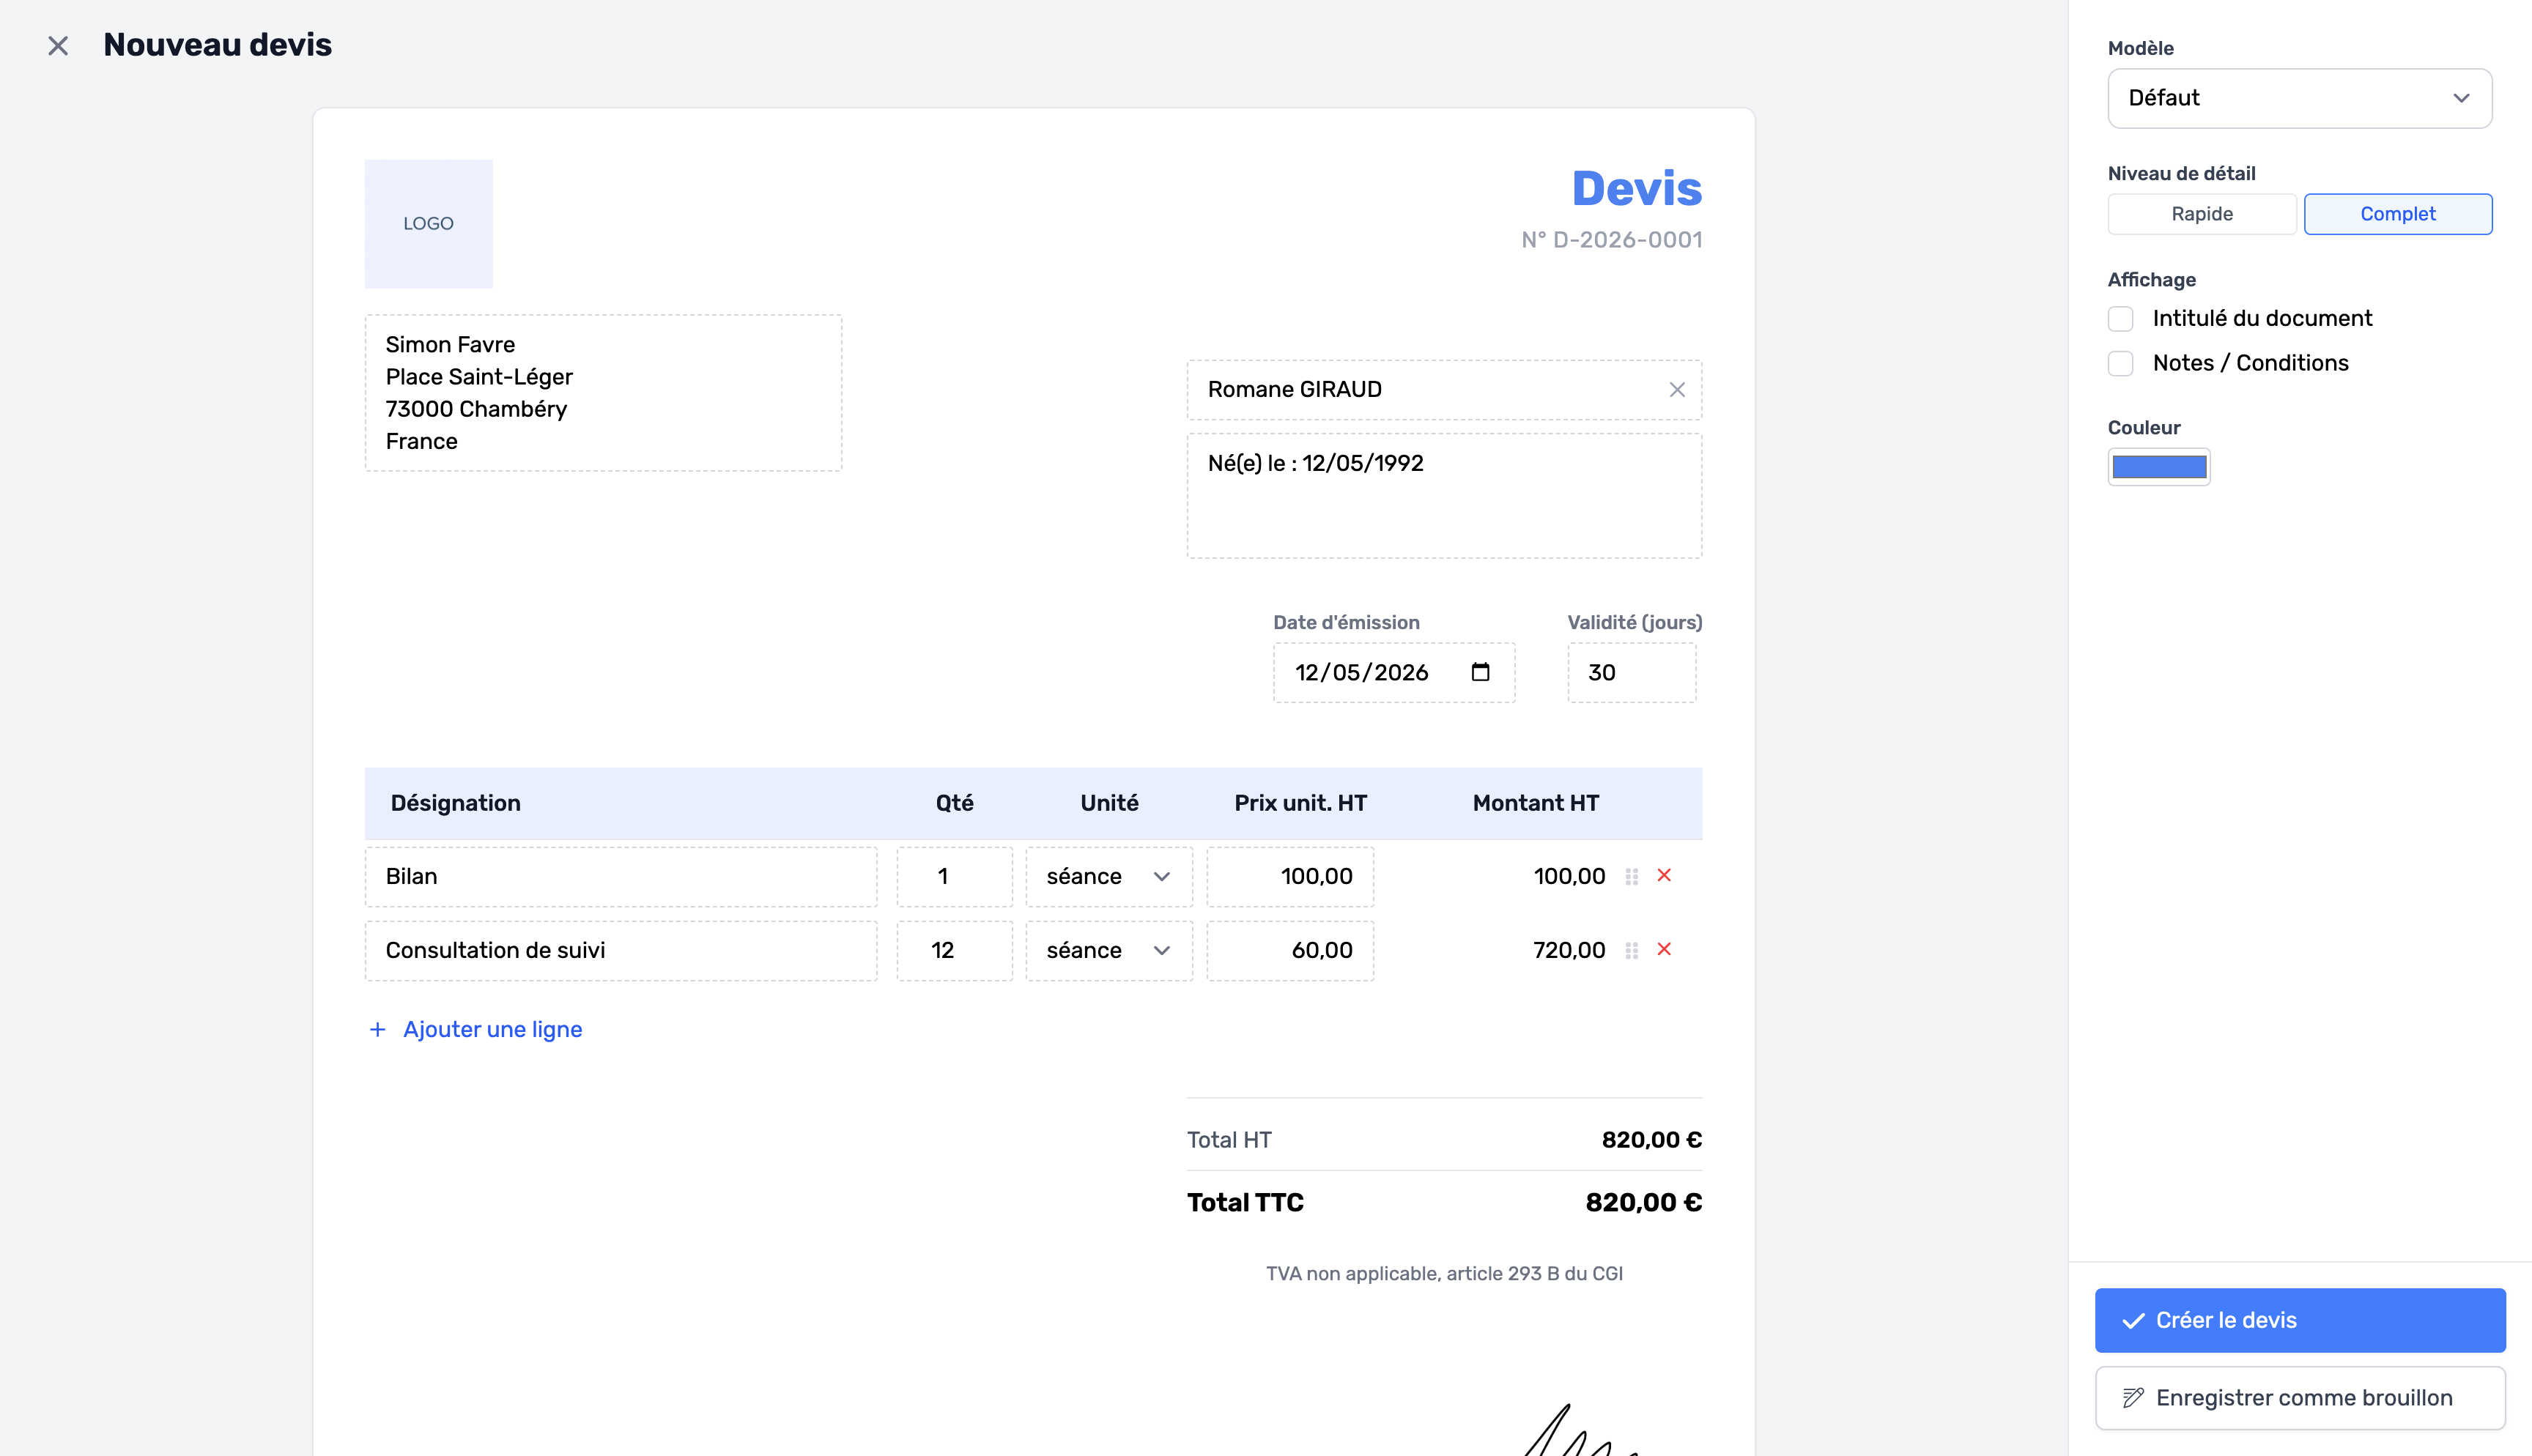Click the Romane GIRAUD client field
This screenshot has height=1456, width=2532.
tap(1444, 390)
